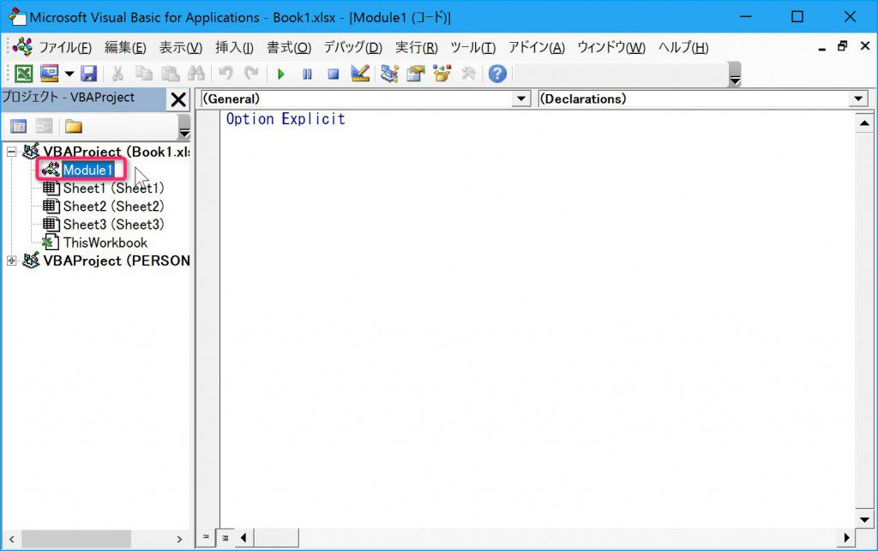878x551 pixels.
Task: Select Sheet1 (Sheet1) in the project tree
Action: tap(114, 188)
